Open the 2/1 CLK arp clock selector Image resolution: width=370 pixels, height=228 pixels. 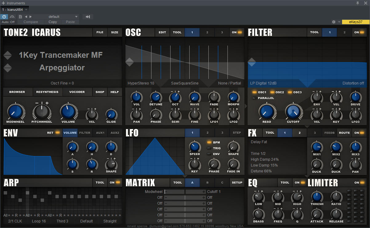point(15,221)
